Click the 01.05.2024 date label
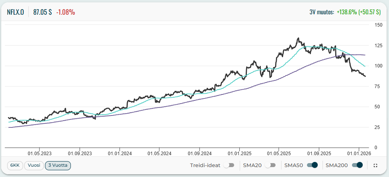This screenshot has width=389, height=177. (159, 152)
